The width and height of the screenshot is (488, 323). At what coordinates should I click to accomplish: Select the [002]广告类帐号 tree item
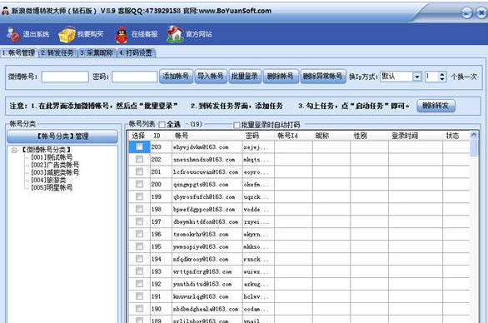click(55, 165)
